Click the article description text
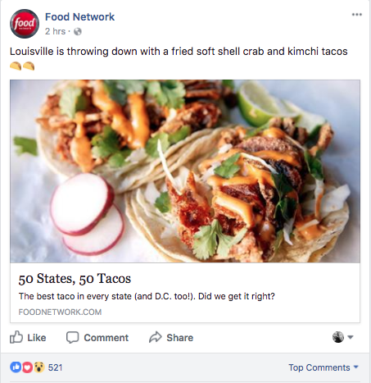This screenshot has width=371, height=383. 147,296
